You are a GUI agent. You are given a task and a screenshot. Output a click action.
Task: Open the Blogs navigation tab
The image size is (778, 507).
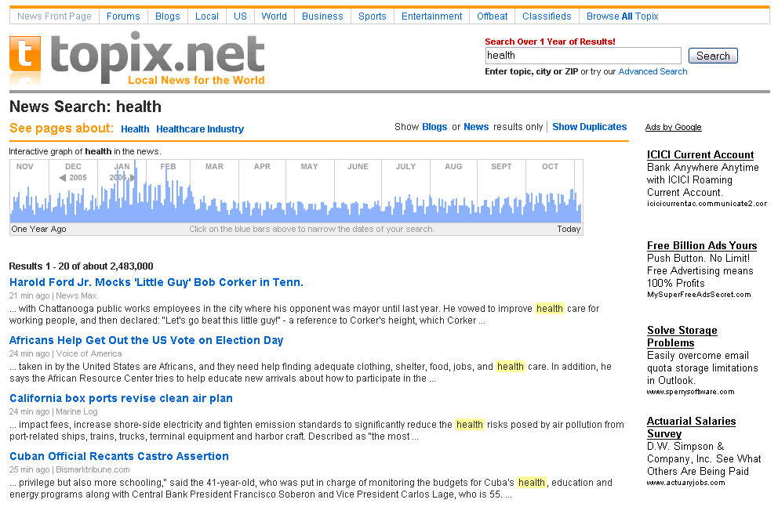click(x=167, y=16)
